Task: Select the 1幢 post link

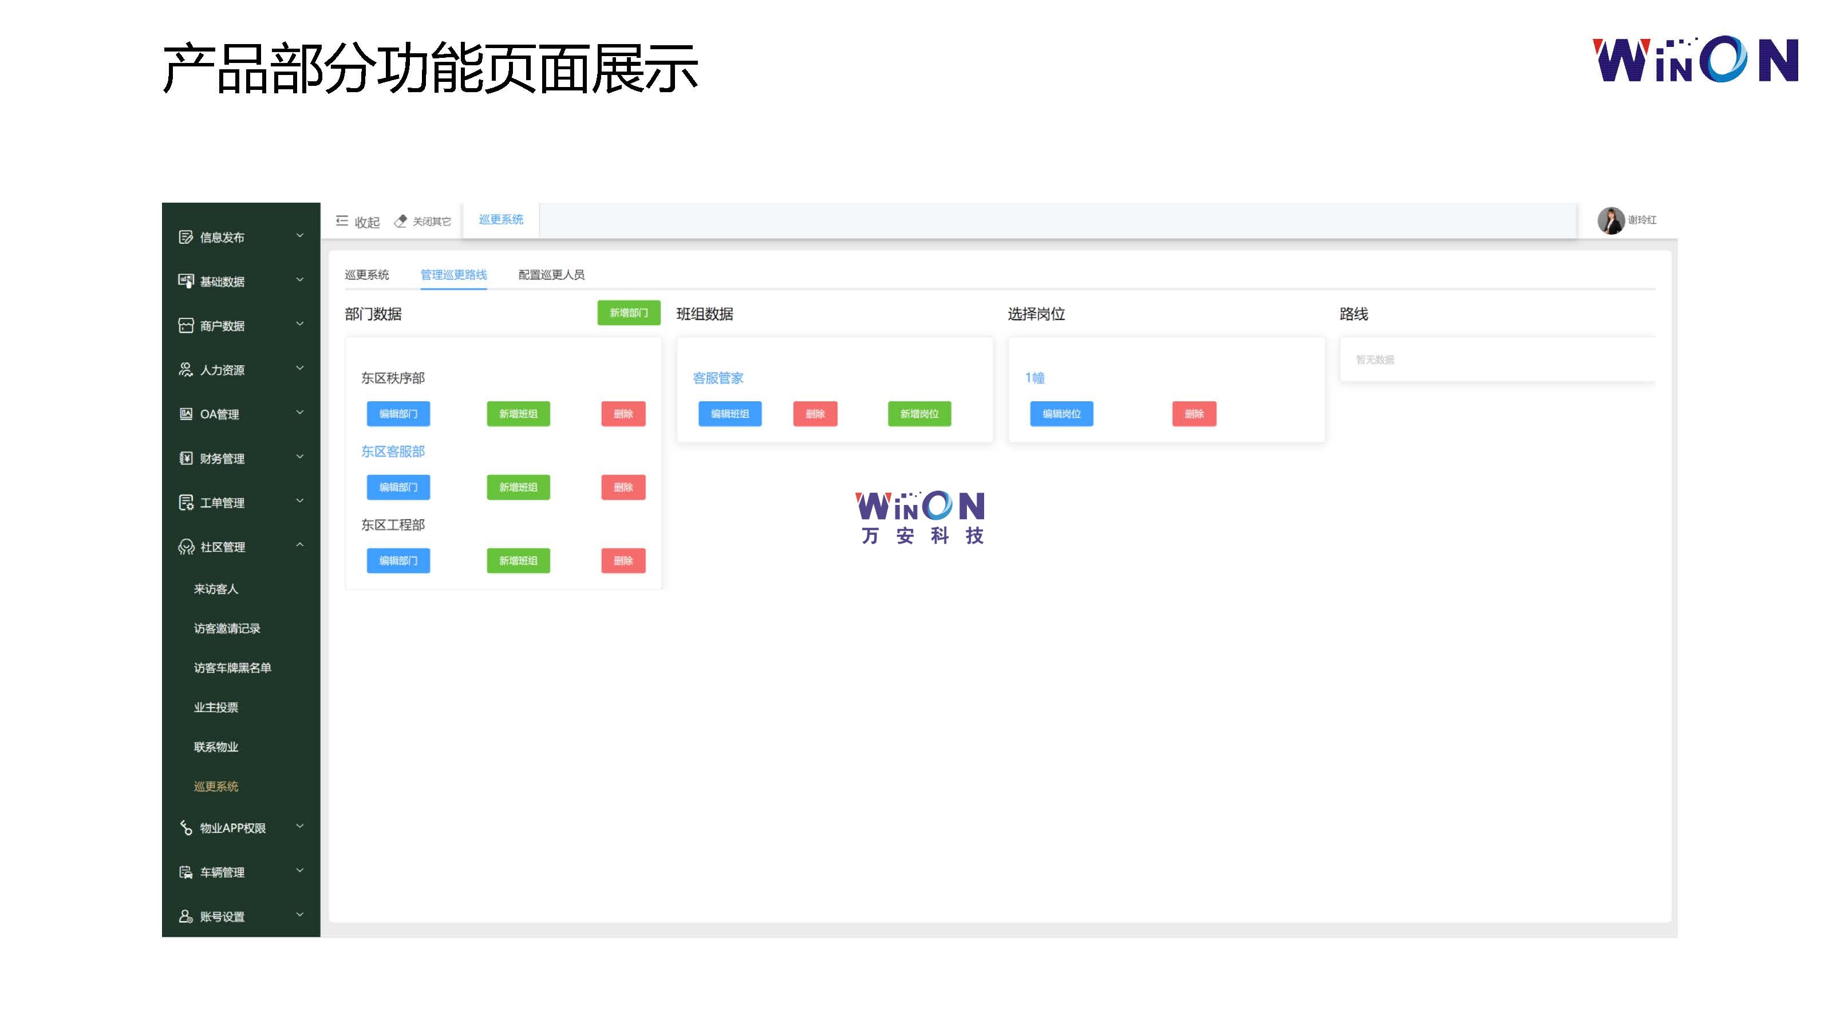Action: tap(1035, 378)
